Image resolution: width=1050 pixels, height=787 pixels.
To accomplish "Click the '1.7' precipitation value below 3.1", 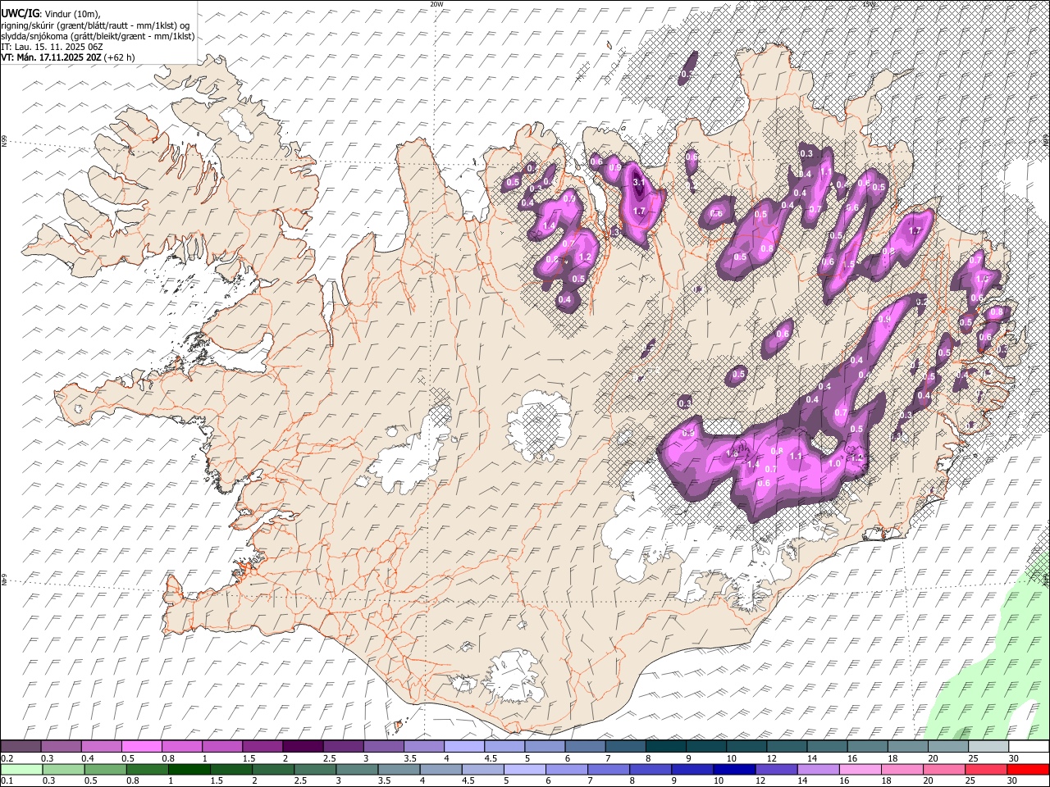I will (639, 211).
